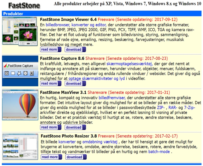Click the 'FastStone MaxView 3.1' title
The width and height of the screenshot is (203, 166).
pos(63,92)
